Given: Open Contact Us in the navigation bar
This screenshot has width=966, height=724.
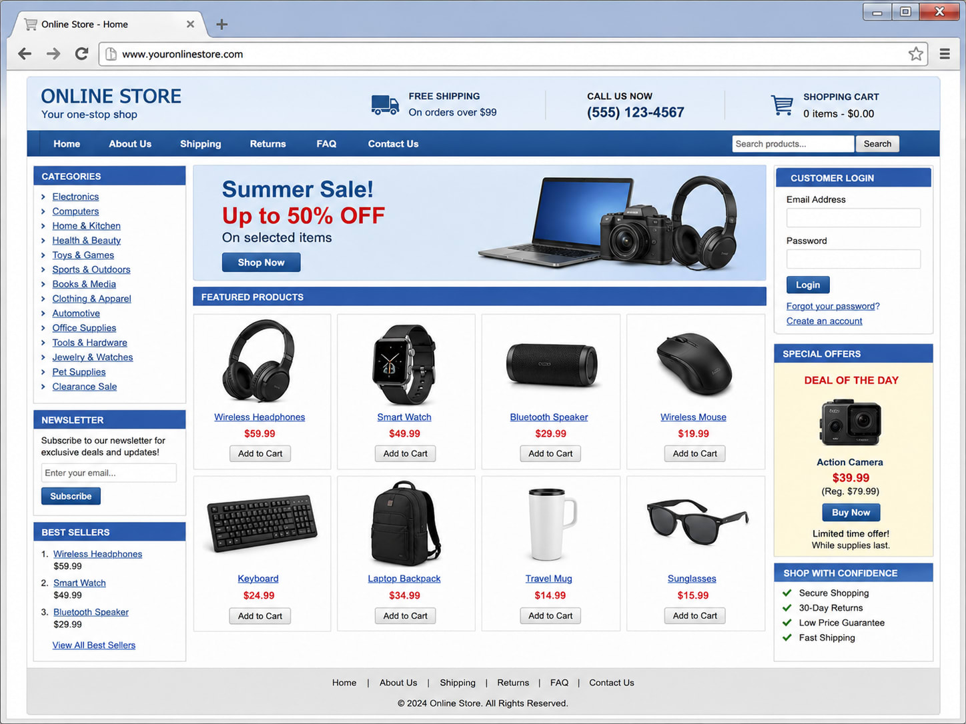Looking at the screenshot, I should click(393, 144).
